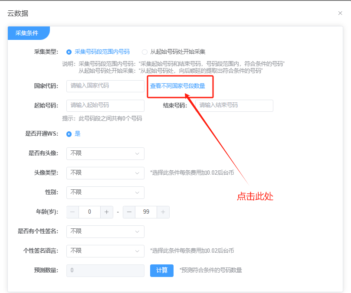Select 从起始号码处开始采集 radio option

click(x=174, y=52)
